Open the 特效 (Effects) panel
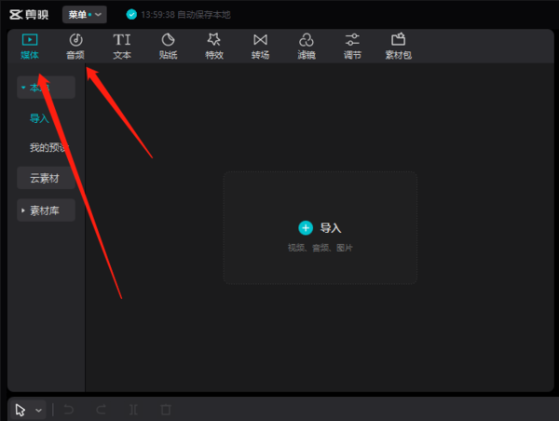Viewport: 559px width, 421px height. pyautogui.click(x=213, y=46)
